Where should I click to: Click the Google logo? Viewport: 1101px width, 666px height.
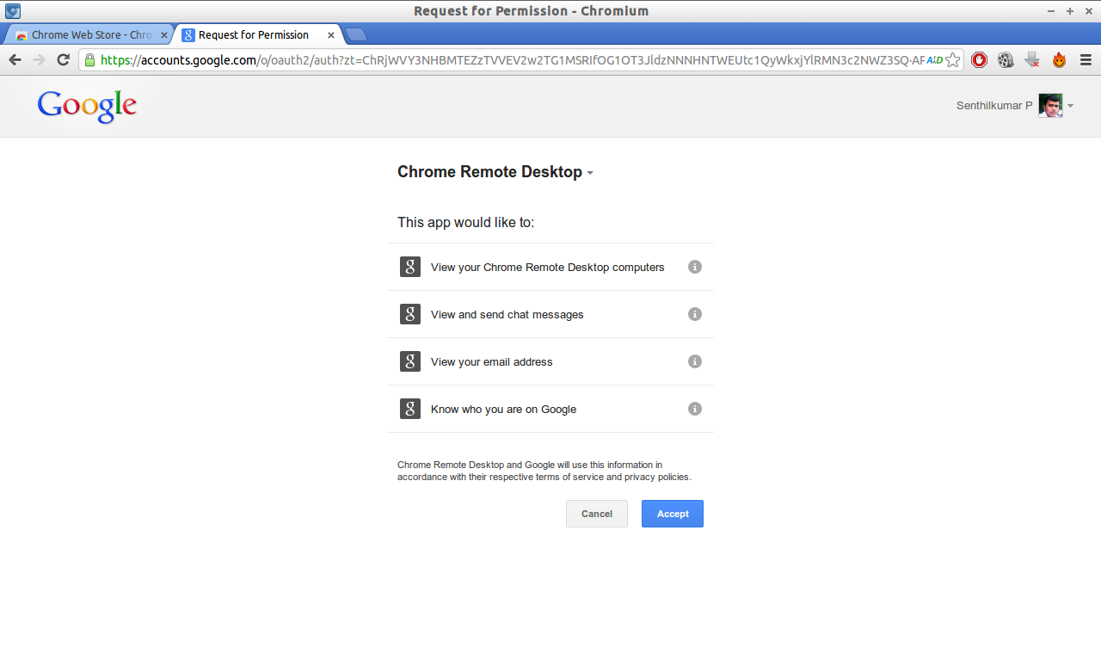[x=87, y=106]
